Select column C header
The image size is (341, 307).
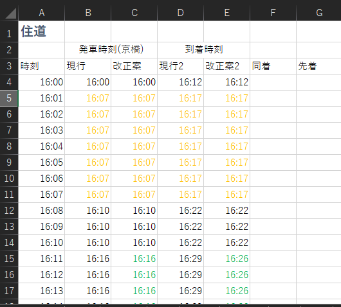[134, 13]
